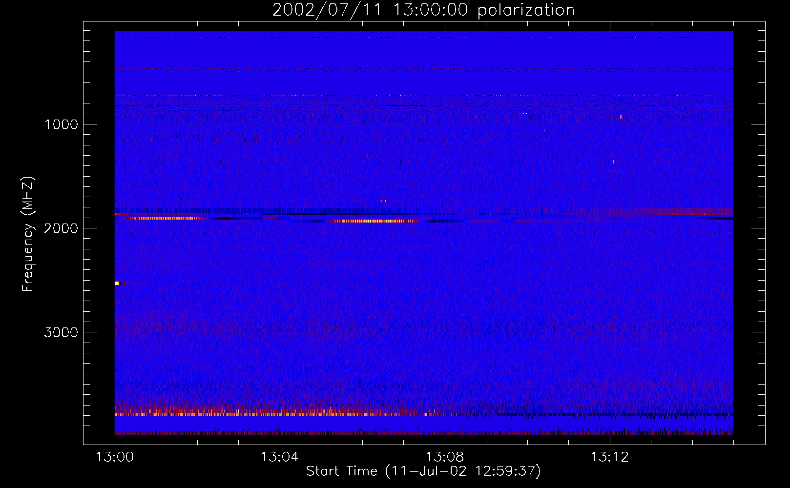Viewport: 790px width, 488px height.
Task: Click the 13:04 time tick label
Action: click(279, 457)
